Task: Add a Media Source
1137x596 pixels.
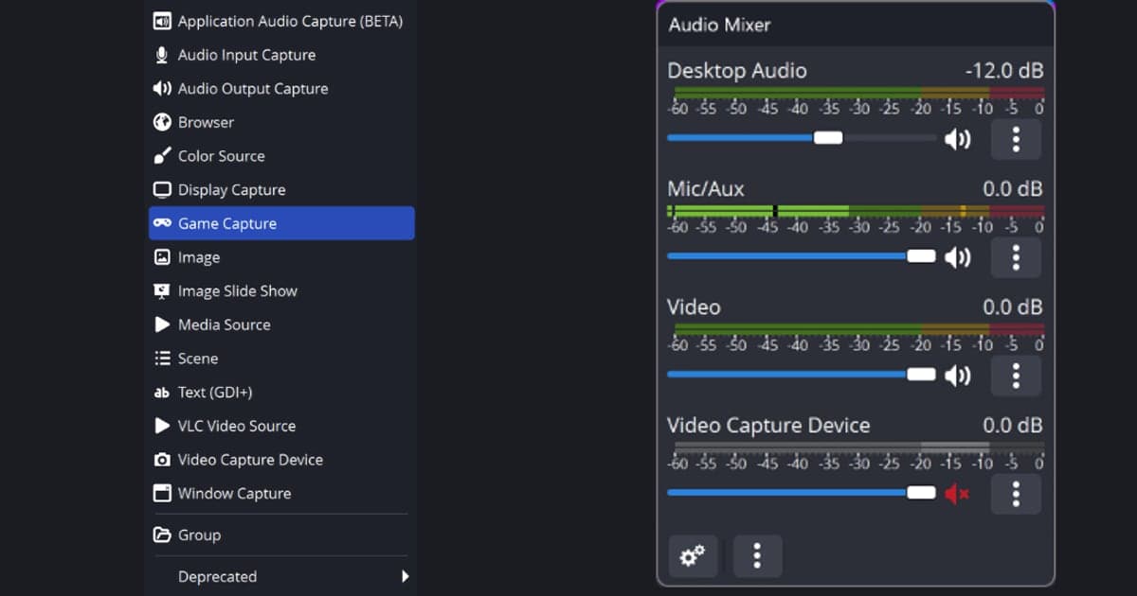Action: pos(281,324)
